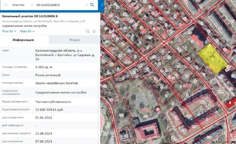Open План КК link
Screen dimensions: 236x144
point(27,31)
